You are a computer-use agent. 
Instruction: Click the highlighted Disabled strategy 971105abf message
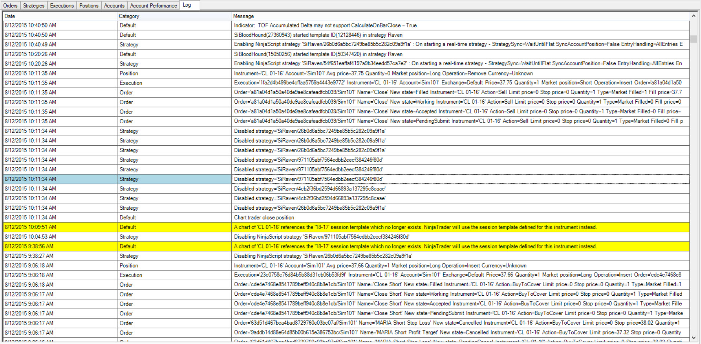pyautogui.click(x=461, y=179)
